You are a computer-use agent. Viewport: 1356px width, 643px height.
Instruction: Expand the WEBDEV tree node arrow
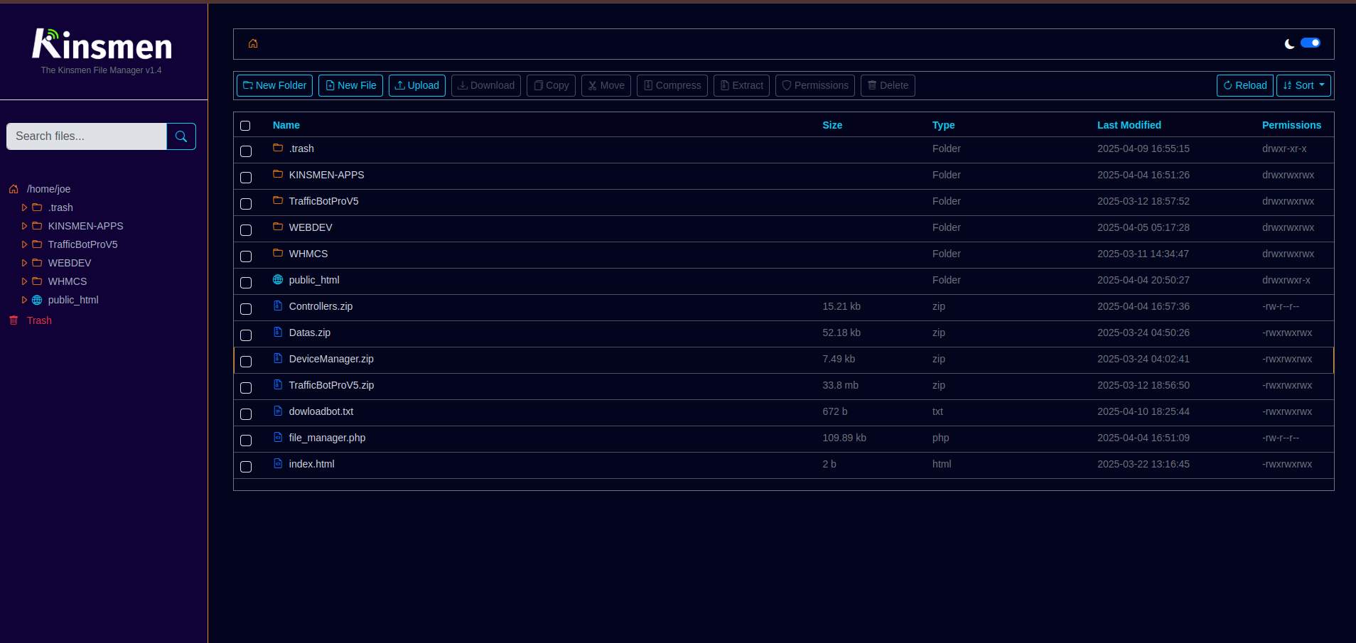coord(24,263)
